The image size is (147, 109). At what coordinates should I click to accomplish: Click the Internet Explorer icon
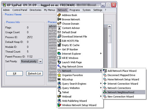[59, 53]
